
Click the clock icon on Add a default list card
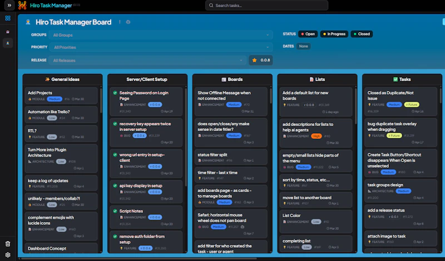click(324, 112)
